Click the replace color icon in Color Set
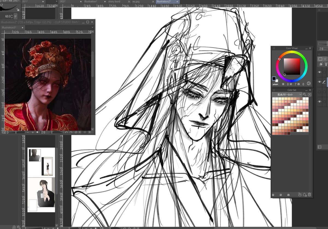The image size is (328, 229). [x=300, y=194]
